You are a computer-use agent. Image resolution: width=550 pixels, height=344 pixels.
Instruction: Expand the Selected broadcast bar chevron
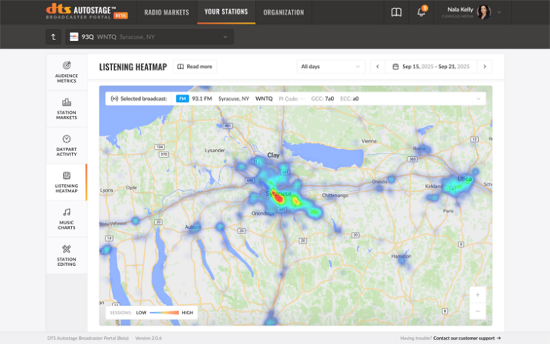[478, 99]
